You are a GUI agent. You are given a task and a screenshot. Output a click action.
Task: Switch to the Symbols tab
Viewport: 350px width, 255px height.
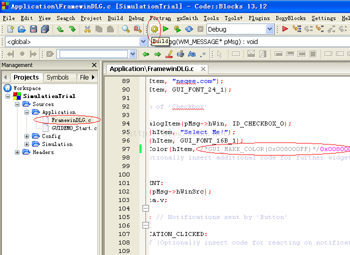click(x=57, y=77)
